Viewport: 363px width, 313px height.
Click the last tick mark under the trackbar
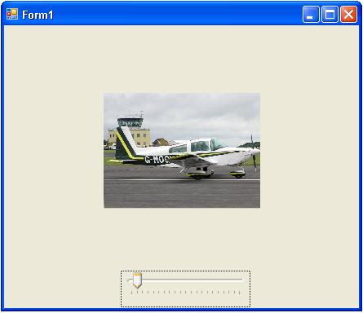click(239, 293)
